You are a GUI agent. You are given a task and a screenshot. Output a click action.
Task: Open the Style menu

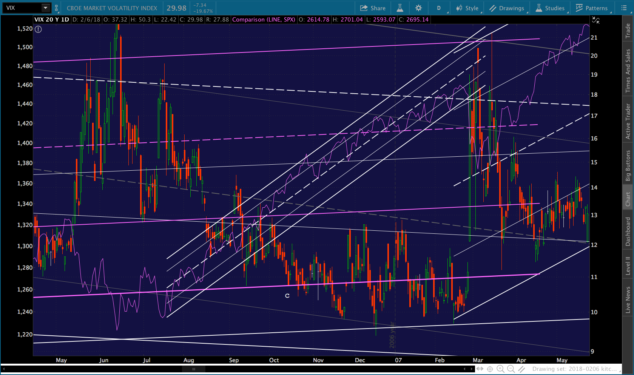467,8
